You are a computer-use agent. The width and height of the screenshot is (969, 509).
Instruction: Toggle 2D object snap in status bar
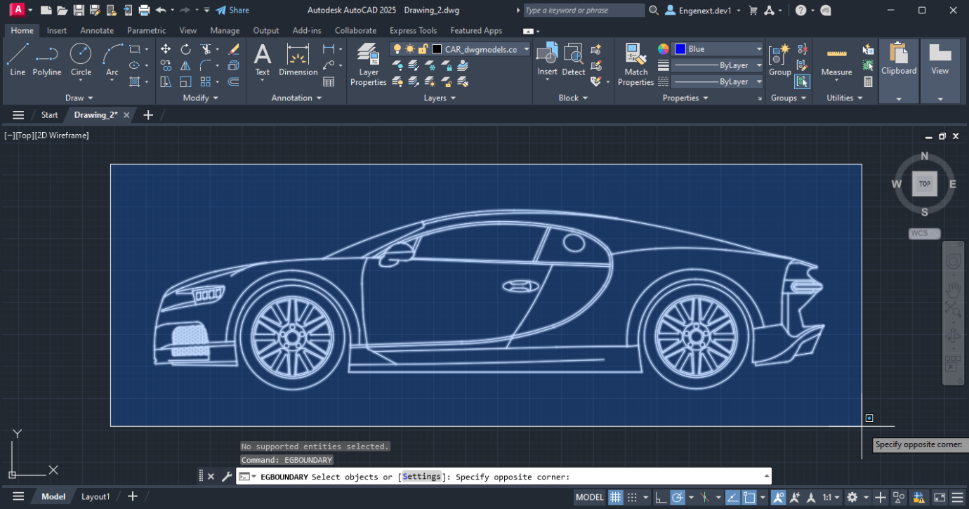pyautogui.click(x=749, y=497)
